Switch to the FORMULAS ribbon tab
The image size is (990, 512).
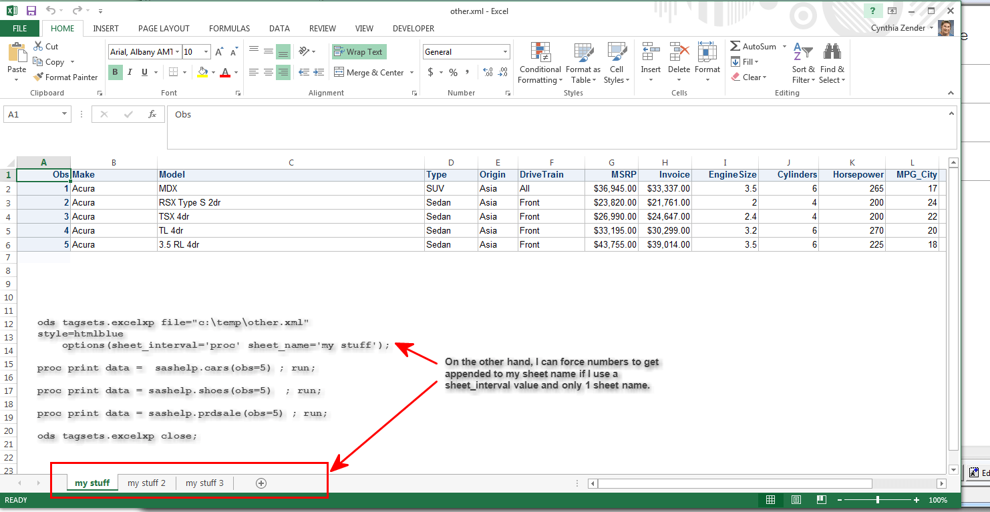coord(229,28)
